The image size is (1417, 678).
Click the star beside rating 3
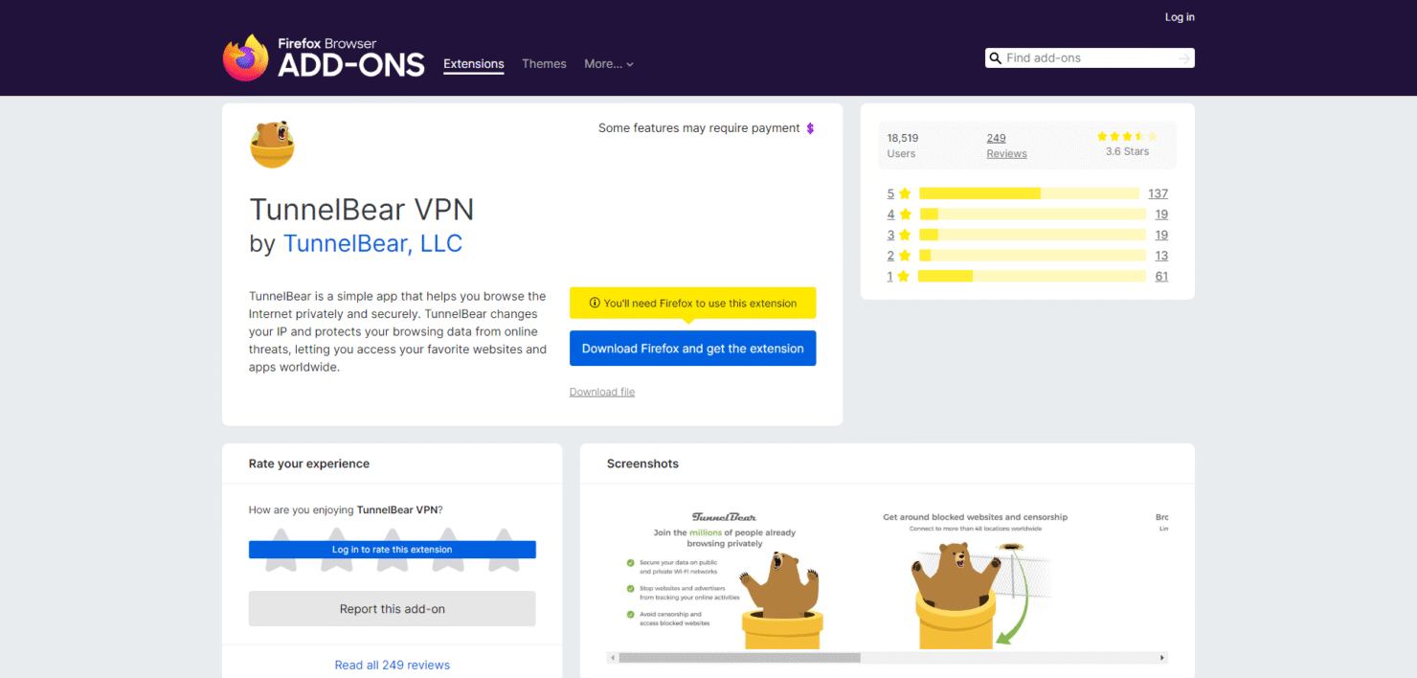pos(905,235)
